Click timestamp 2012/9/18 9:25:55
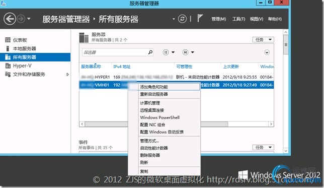 (x=239, y=77)
